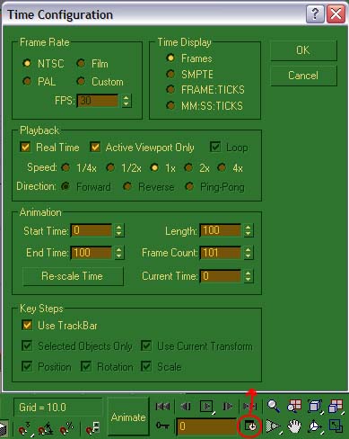Image resolution: width=349 pixels, height=439 pixels.
Task: Click the help question mark button
Action: coord(315,14)
